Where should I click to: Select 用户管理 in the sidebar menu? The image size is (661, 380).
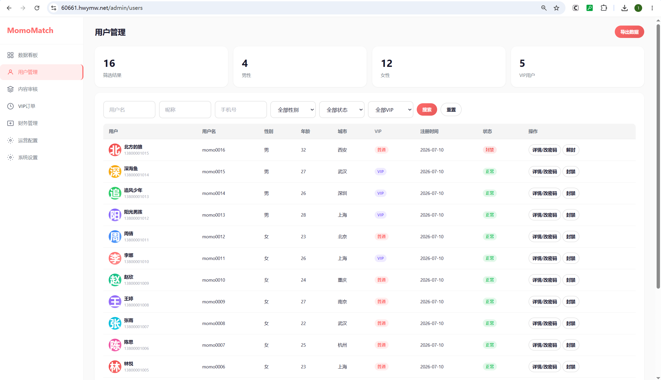(42, 72)
